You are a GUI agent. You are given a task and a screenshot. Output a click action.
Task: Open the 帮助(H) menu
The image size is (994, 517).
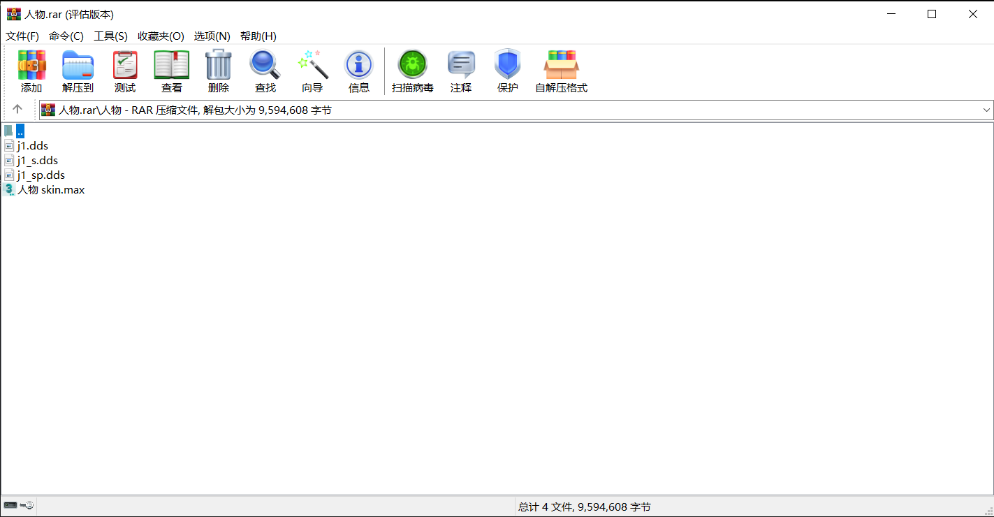pyautogui.click(x=258, y=36)
